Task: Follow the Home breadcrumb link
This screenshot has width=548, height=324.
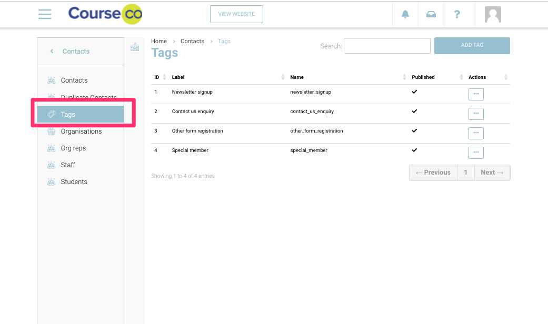Action: point(159,41)
